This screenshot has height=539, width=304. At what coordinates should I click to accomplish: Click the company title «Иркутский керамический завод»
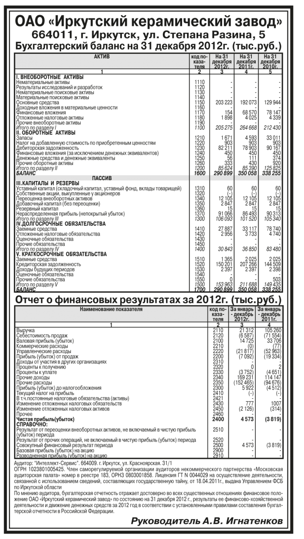152,22
